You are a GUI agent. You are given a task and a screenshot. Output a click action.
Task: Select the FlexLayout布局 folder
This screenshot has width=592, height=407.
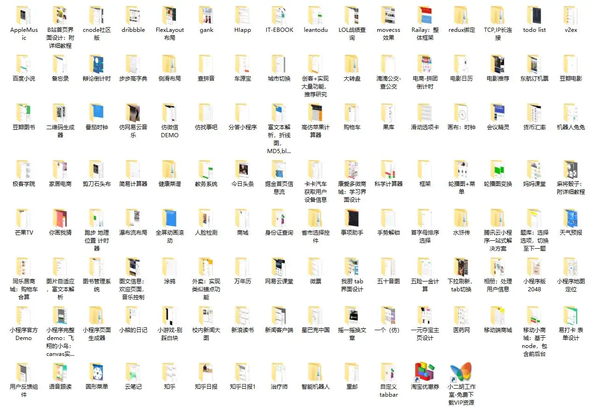pos(170,15)
